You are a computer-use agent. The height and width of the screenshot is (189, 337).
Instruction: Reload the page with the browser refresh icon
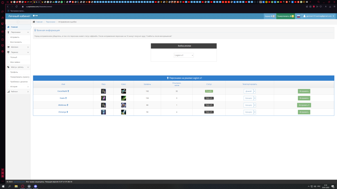point(16,7)
